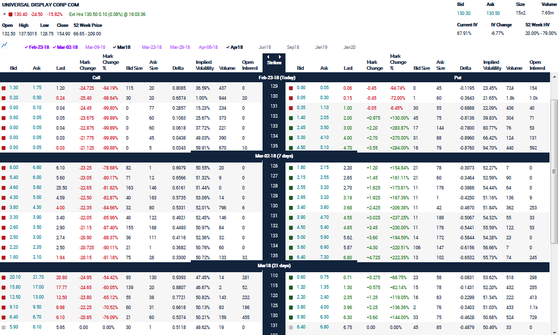Select the Jan19 expiration tab
This screenshot has width=558, height=335.
coord(321,47)
